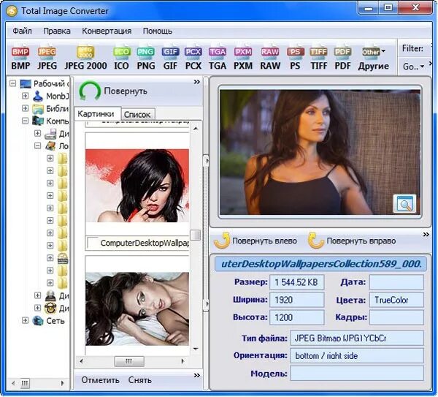Convert to BMP format

click(x=20, y=58)
